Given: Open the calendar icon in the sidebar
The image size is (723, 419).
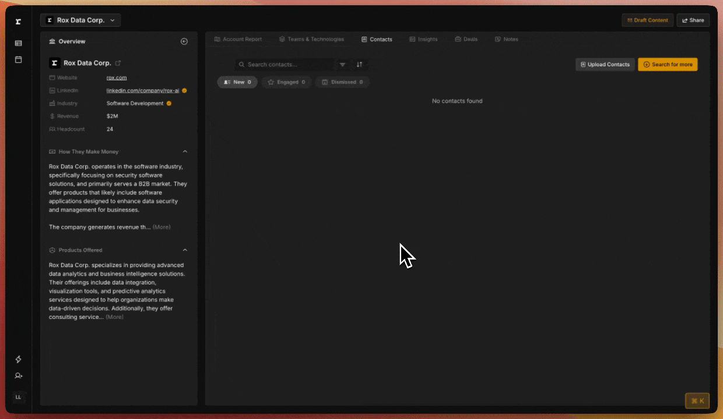Looking at the screenshot, I should point(18,59).
